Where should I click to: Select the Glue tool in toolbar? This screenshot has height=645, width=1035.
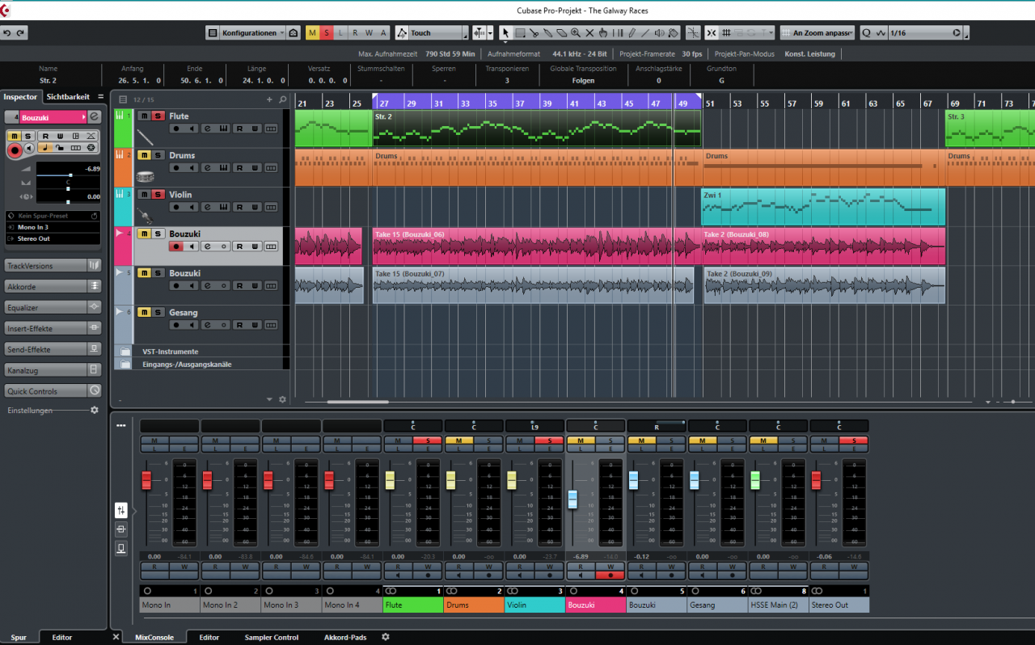[x=548, y=33]
